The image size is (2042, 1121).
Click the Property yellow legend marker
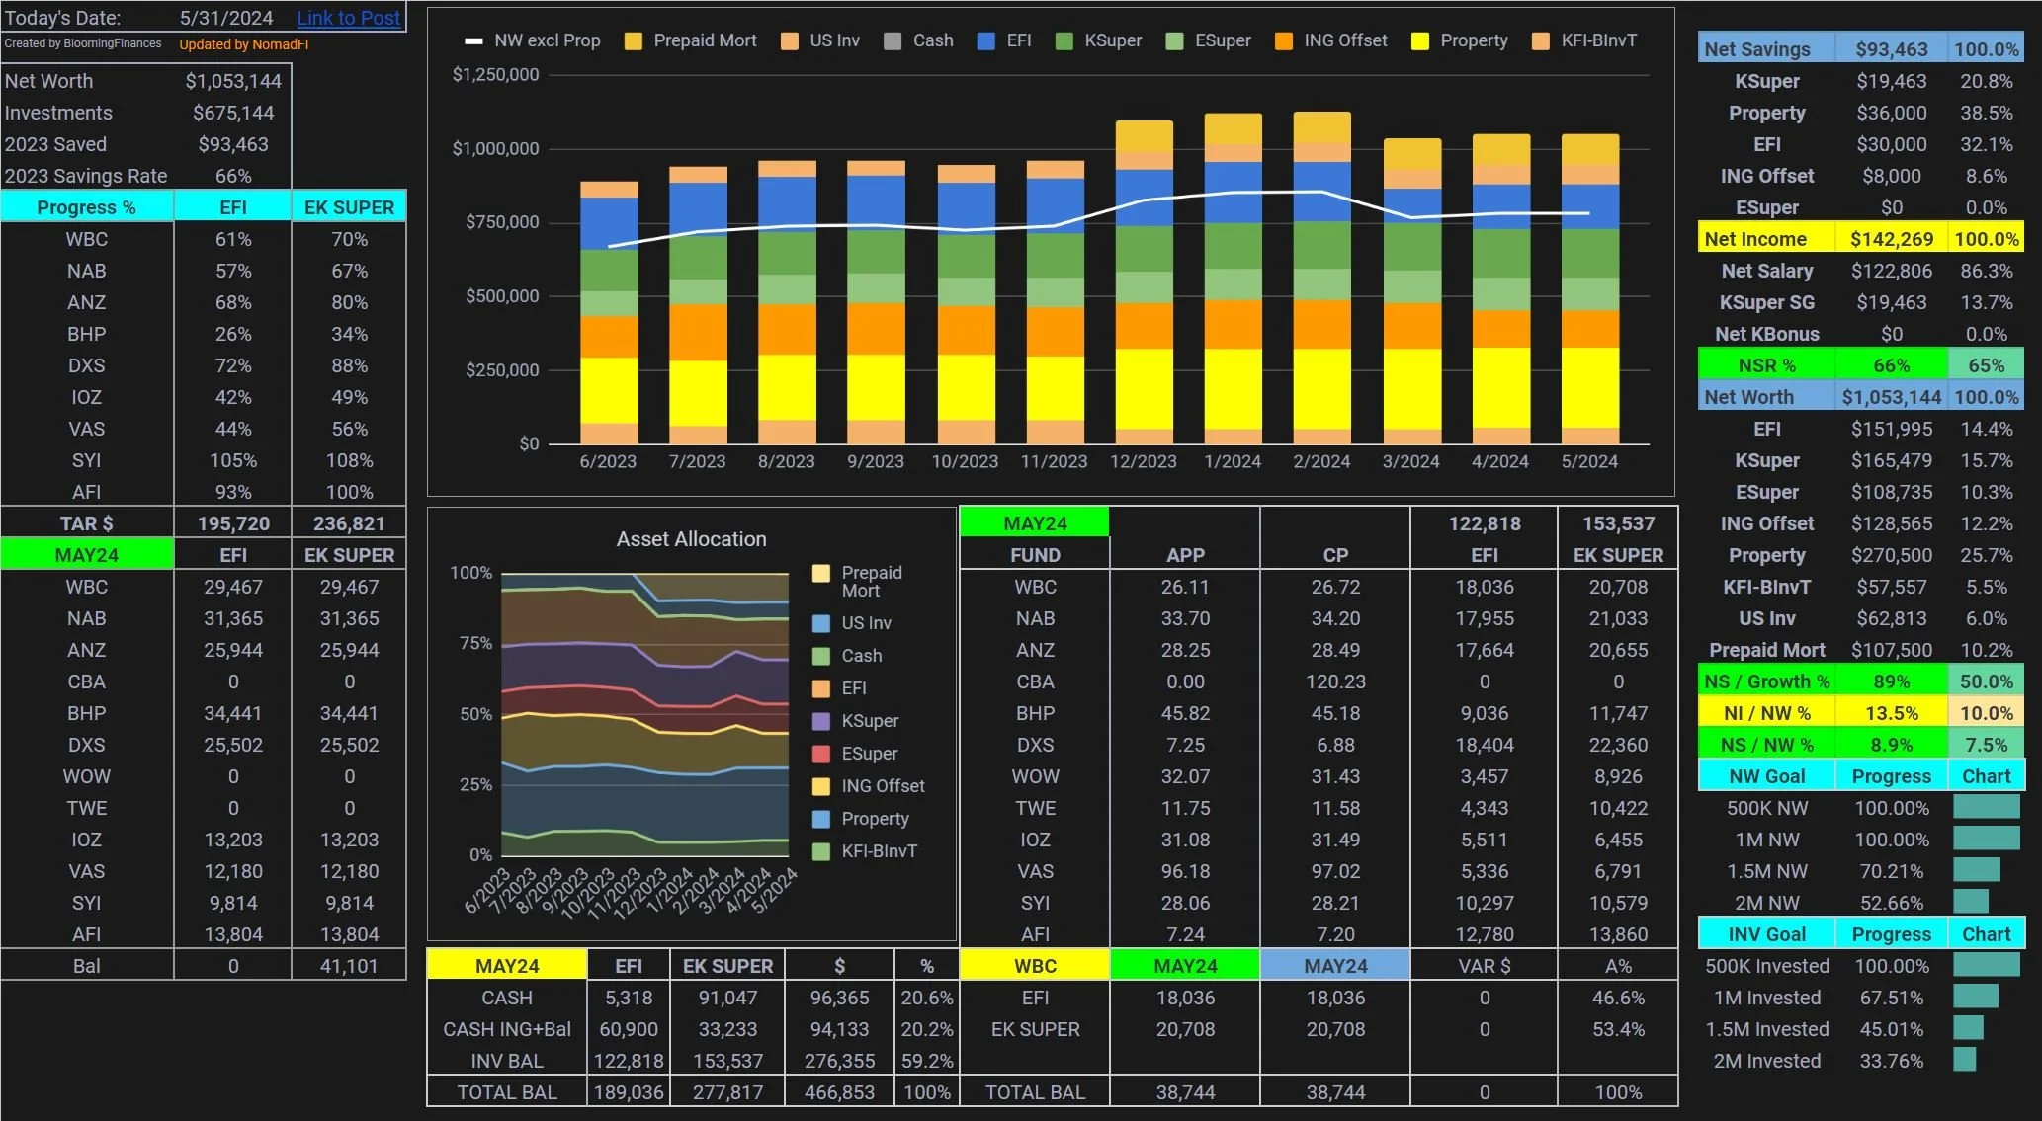[1420, 40]
